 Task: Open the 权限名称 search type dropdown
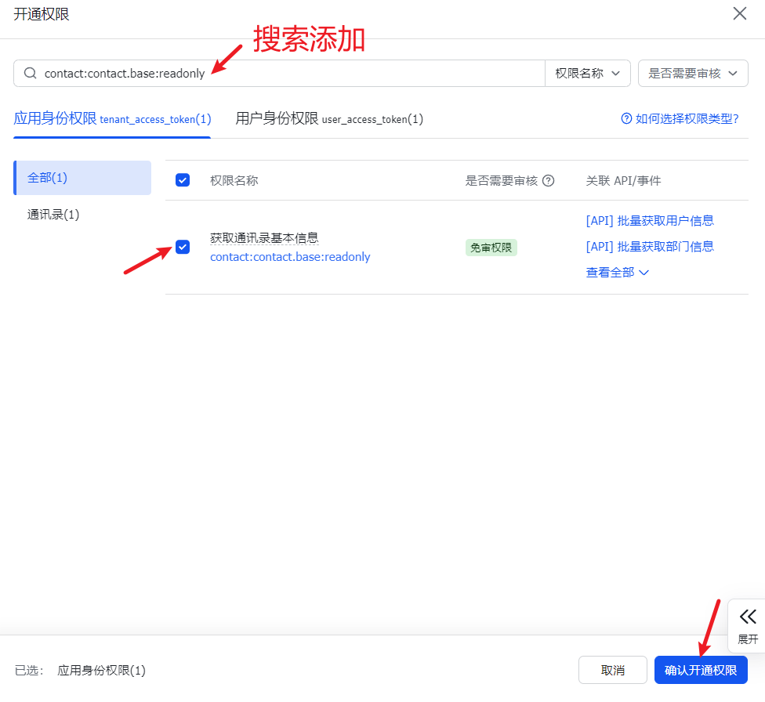tap(588, 73)
